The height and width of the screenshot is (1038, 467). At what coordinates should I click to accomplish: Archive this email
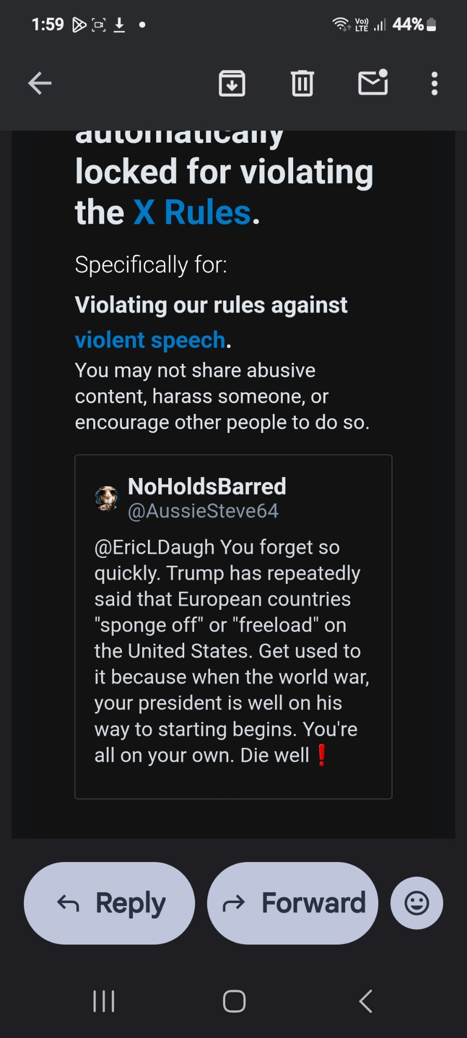point(231,83)
